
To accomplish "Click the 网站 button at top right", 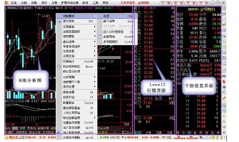I will 204,3.
